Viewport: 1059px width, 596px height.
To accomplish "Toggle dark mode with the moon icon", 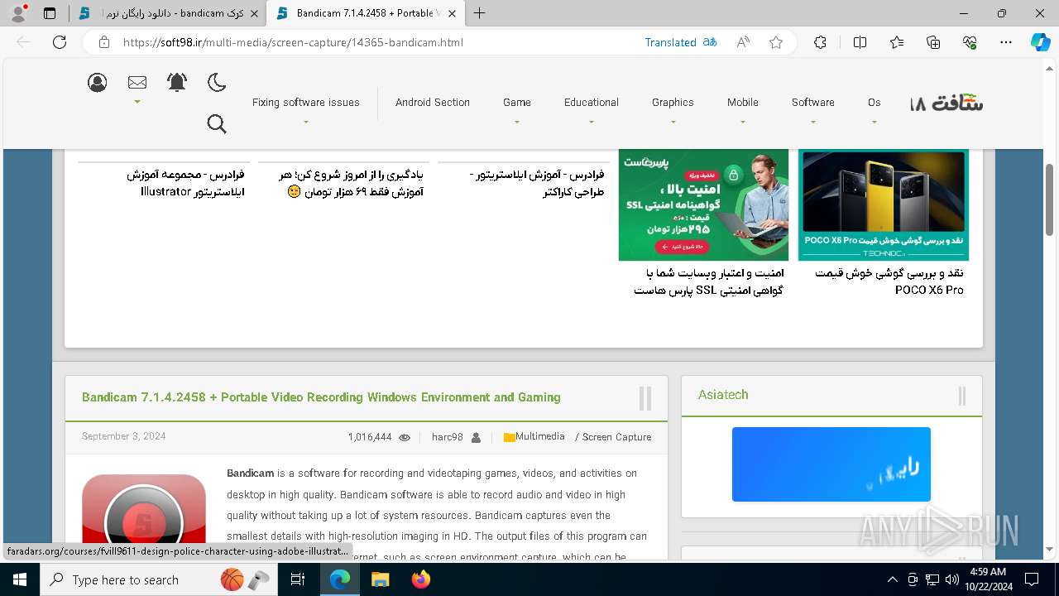I will [x=217, y=82].
